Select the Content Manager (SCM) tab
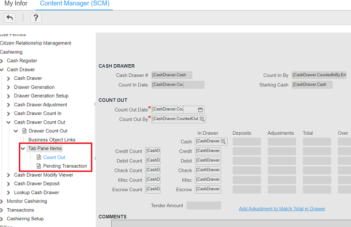This screenshot has height=227, width=351. [x=74, y=4]
